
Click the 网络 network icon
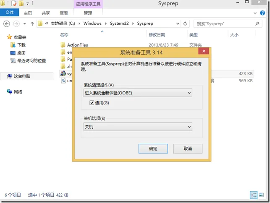click(9, 91)
